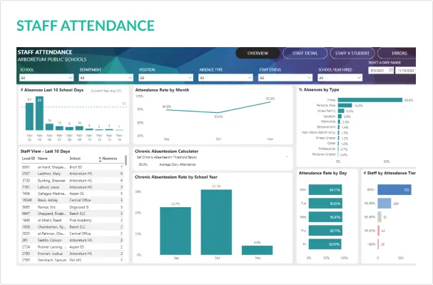The width and height of the screenshot is (433, 285).
Task: Open the Staff Status filter dropdown
Action: pyautogui.click(x=285, y=78)
